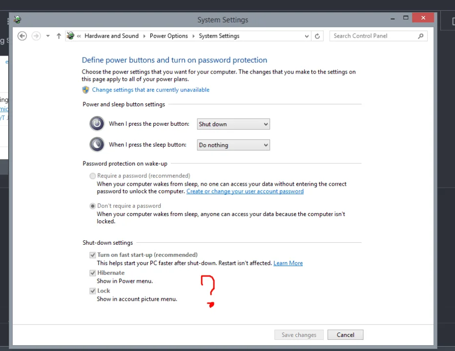Click the Cancel button
This screenshot has width=455, height=351.
(x=345, y=335)
